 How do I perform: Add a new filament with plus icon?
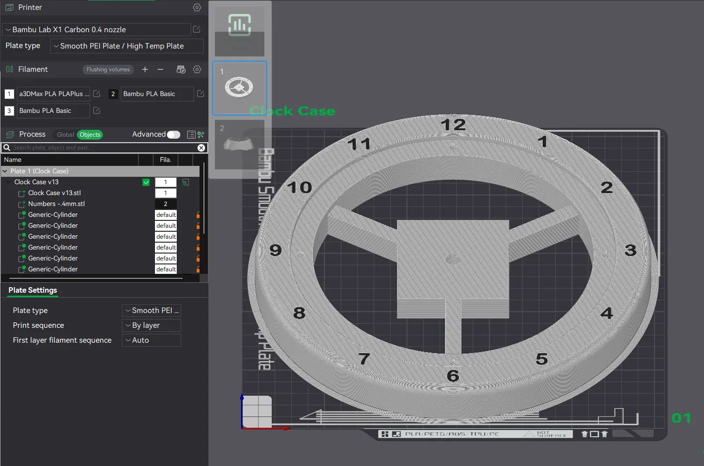(x=145, y=69)
